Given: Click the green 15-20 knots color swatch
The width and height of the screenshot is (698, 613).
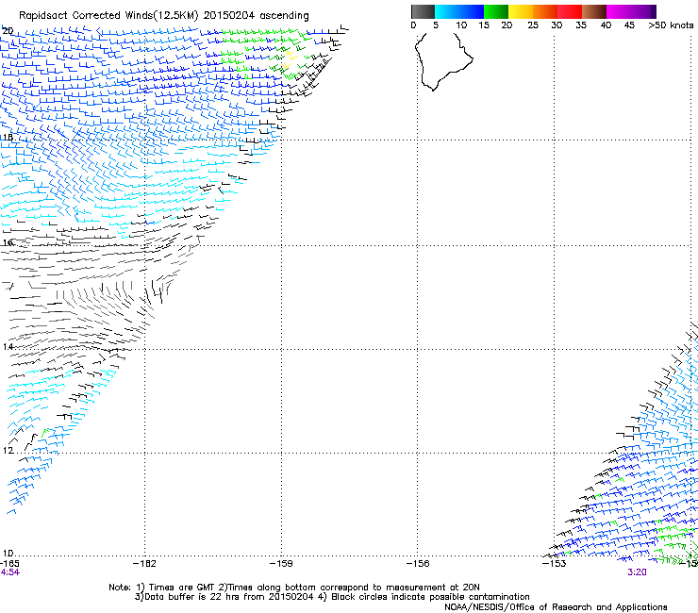Looking at the screenshot, I should (496, 11).
